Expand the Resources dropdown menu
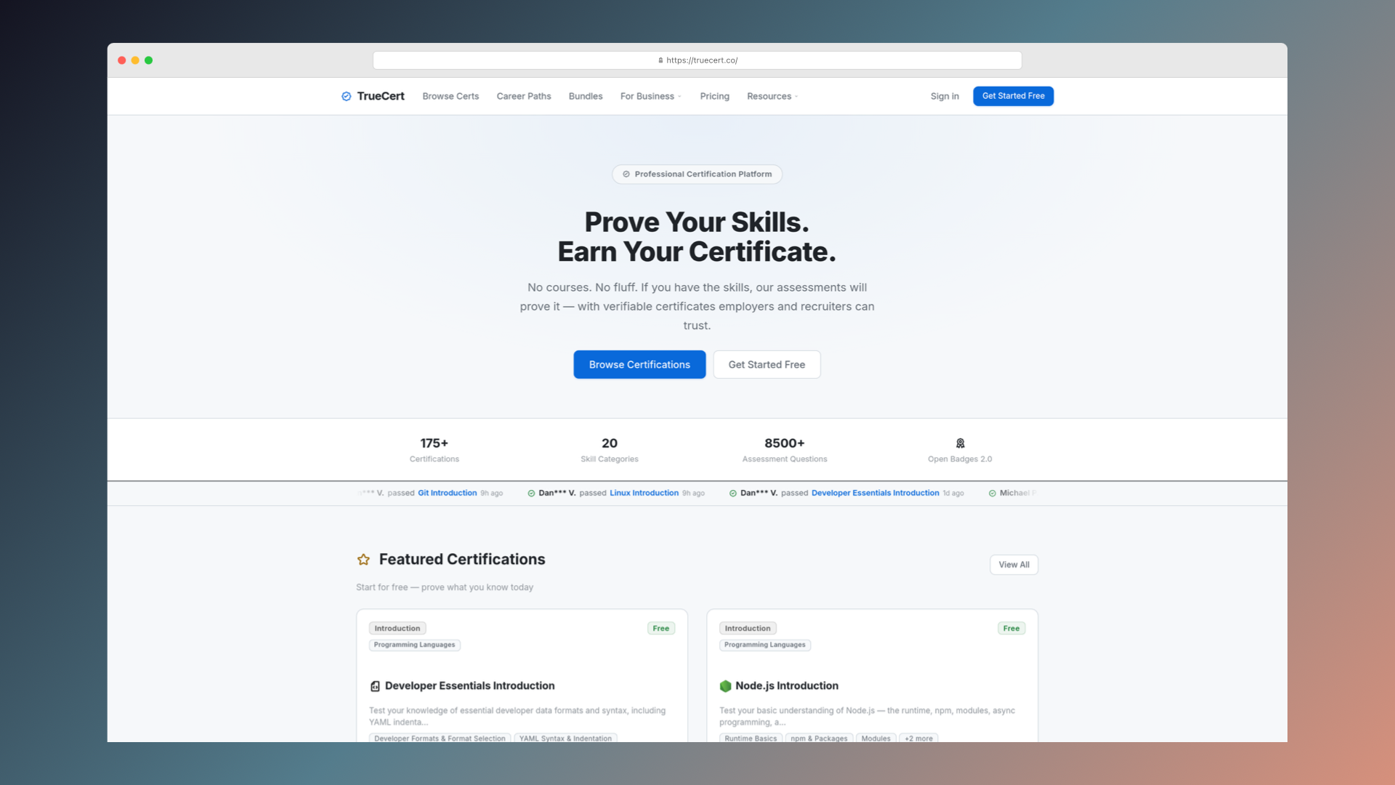The width and height of the screenshot is (1395, 785). click(x=772, y=96)
